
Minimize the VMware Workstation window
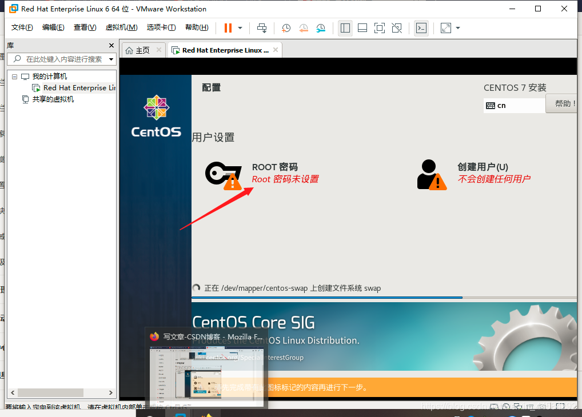pos(512,9)
